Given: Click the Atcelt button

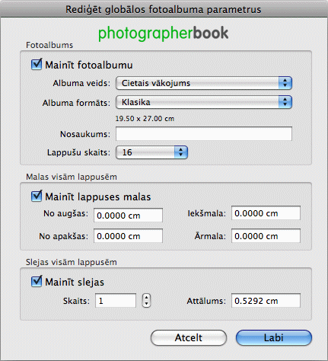Looking at the screenshot, I should coord(189,337).
